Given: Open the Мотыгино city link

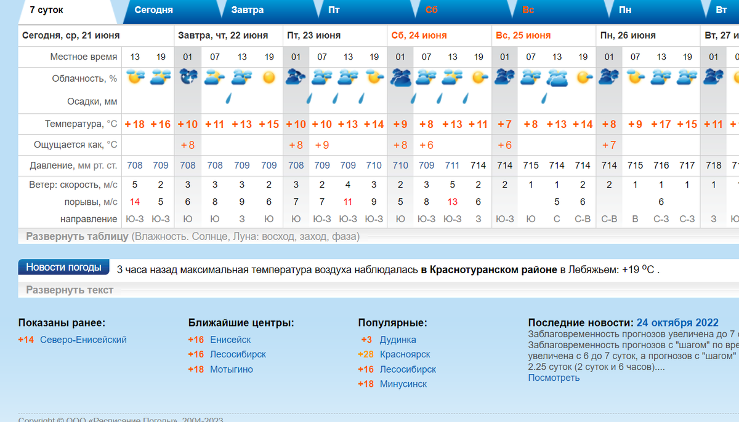Looking at the screenshot, I should 232,369.
